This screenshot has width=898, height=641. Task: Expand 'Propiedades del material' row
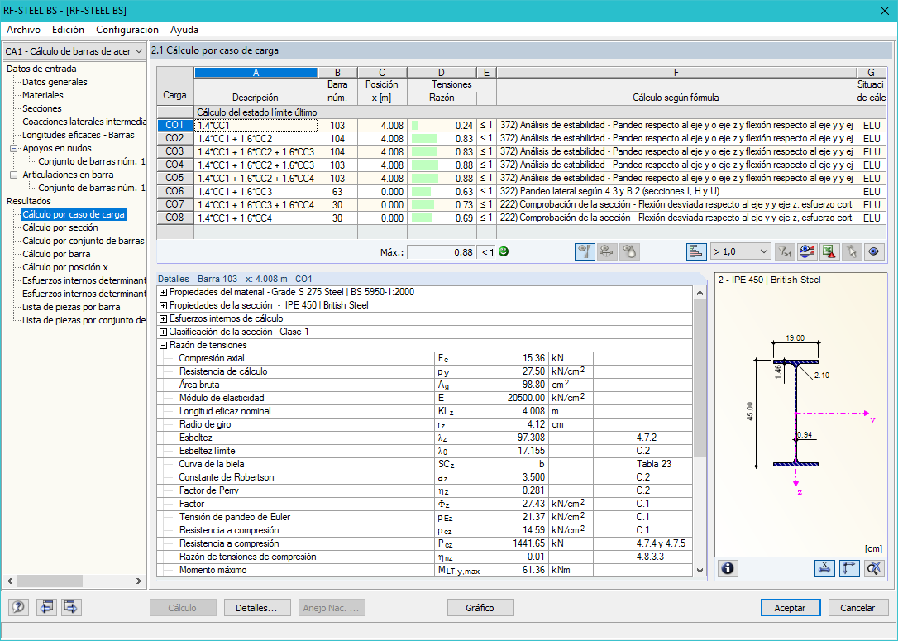click(x=163, y=292)
